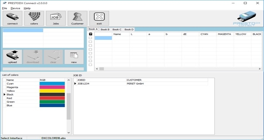Click the Blue color swatch
The height and width of the screenshot is (140, 264).
[52, 105]
